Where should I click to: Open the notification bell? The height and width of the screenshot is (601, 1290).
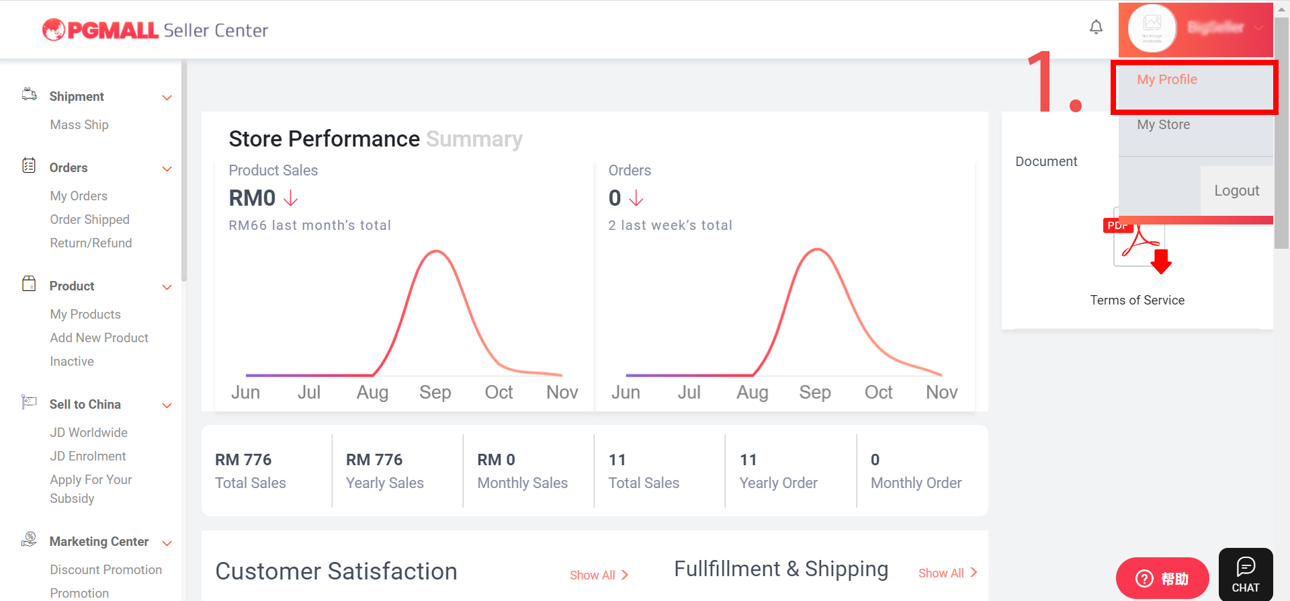point(1096,28)
